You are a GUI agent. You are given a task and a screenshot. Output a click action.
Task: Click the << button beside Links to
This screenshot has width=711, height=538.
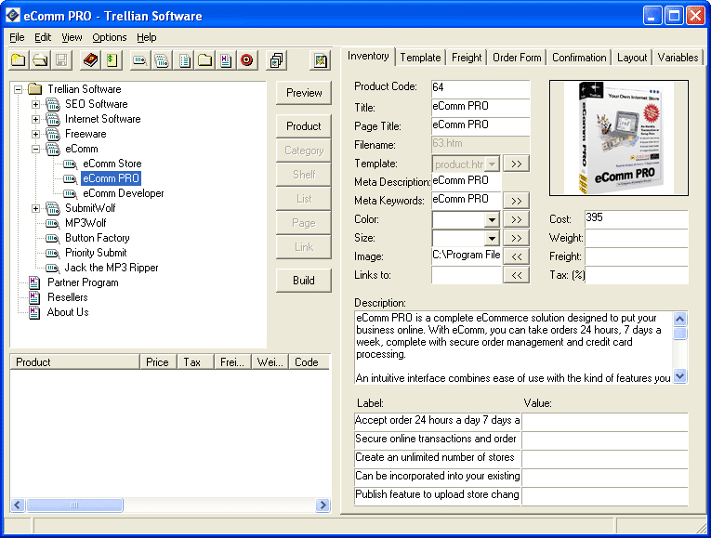pos(517,276)
